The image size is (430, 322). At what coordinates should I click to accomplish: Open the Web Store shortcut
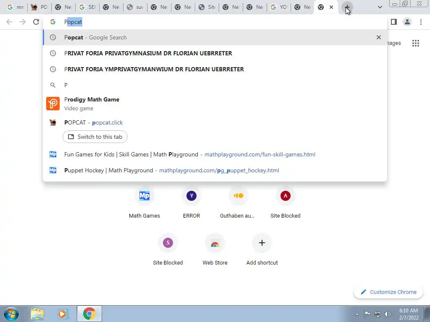215,249
